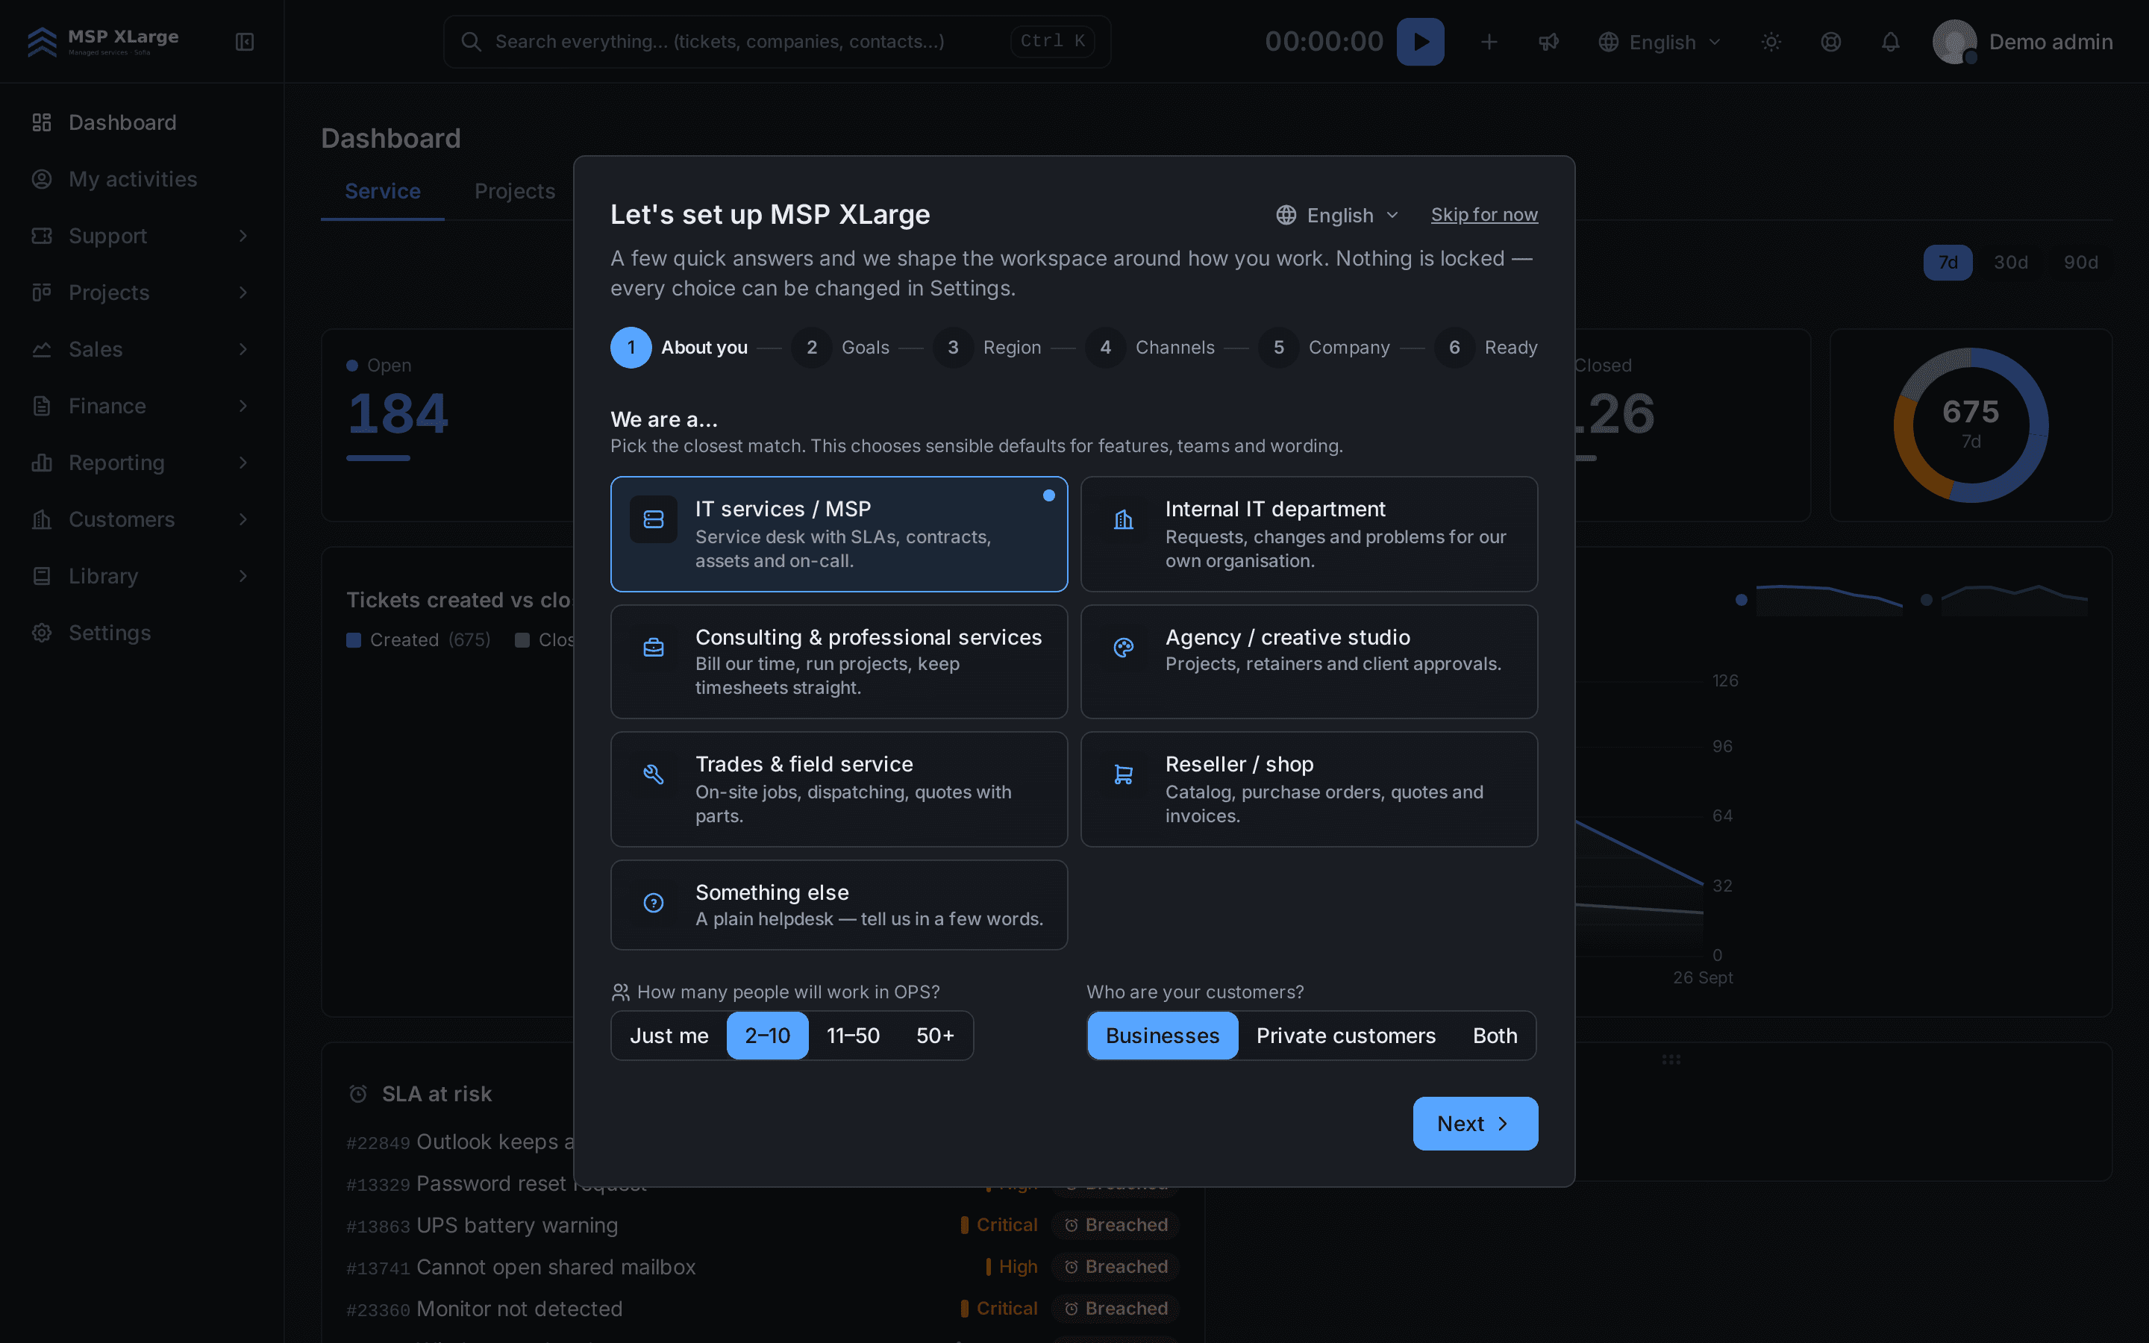Image resolution: width=2149 pixels, height=1343 pixels.
Task: Select the Reseller / shop card
Action: [x=1309, y=789]
